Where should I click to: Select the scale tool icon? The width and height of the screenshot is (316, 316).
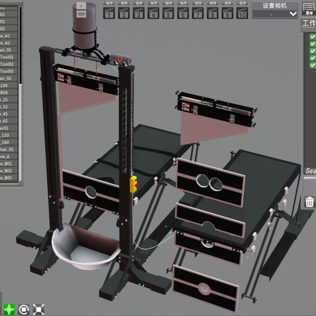[x=39, y=309]
